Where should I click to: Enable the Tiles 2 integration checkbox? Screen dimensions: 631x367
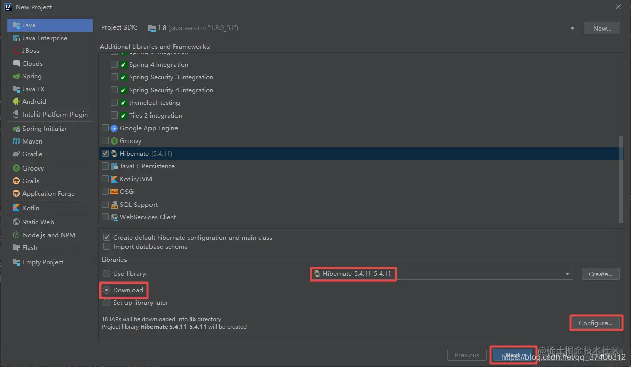[114, 115]
